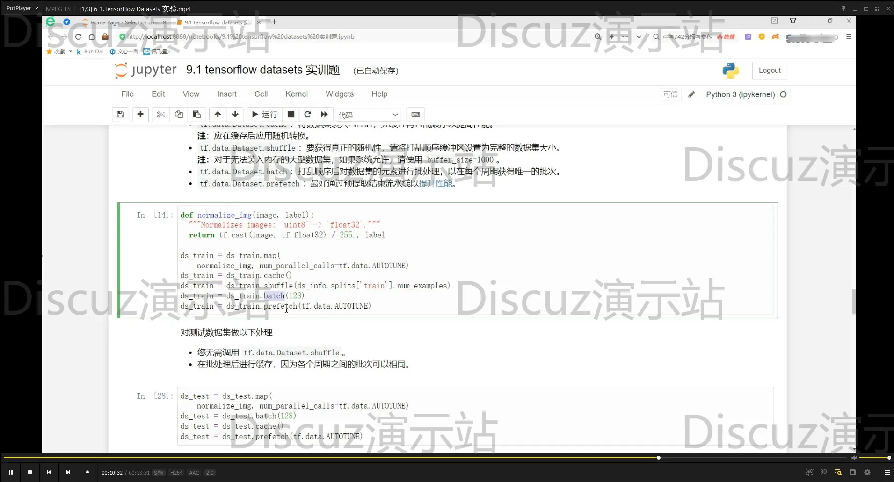
Task: Mute audio via speaker icon
Action: coord(854,458)
